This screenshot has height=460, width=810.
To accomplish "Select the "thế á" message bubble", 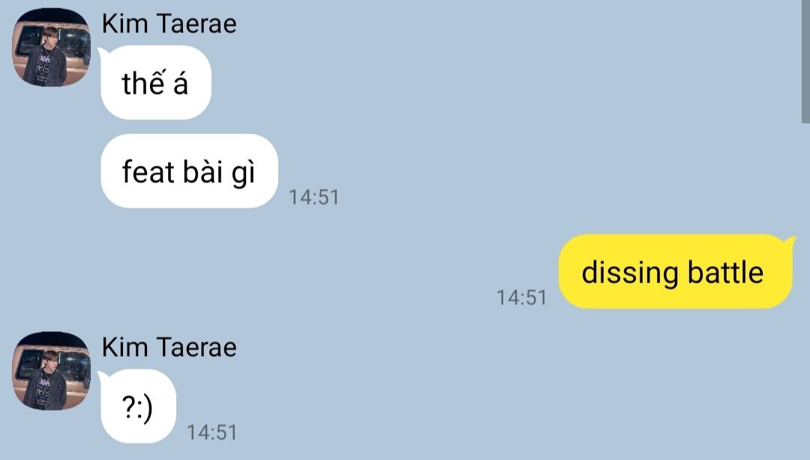I will (x=155, y=82).
